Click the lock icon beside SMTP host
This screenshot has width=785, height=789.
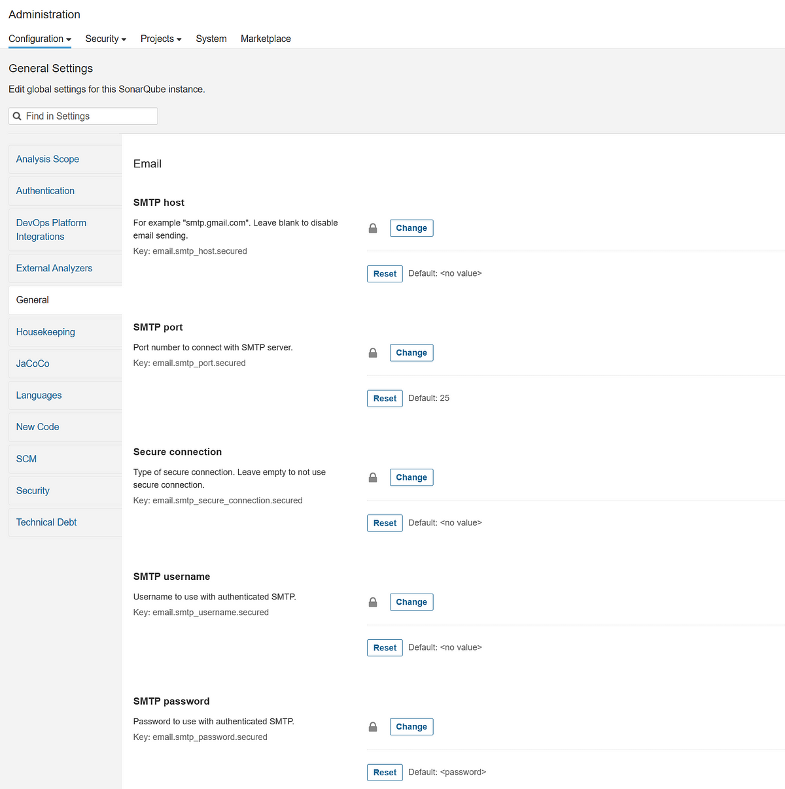coord(373,228)
